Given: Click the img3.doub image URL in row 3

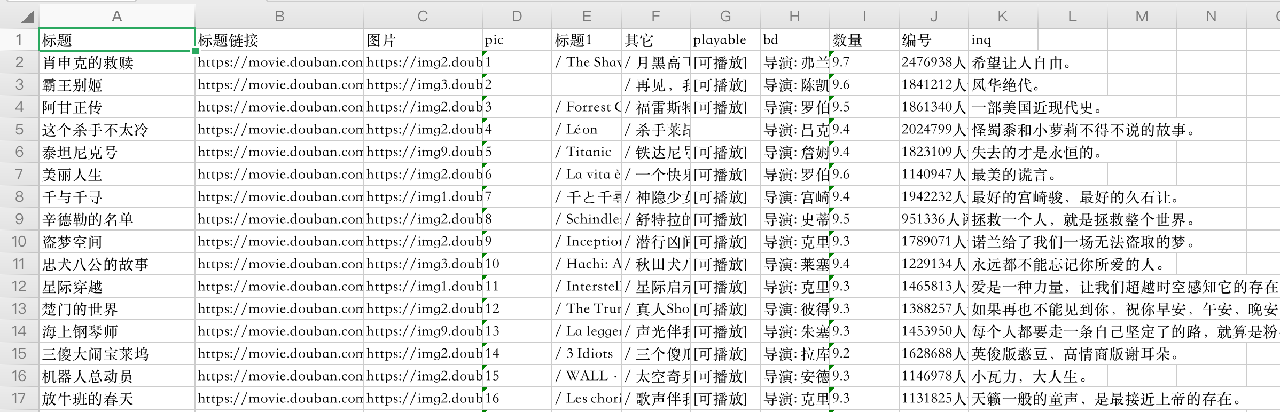Looking at the screenshot, I should coord(423,85).
